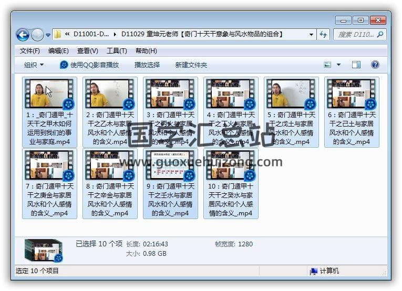Open the 编辑(E) menu

(58, 51)
